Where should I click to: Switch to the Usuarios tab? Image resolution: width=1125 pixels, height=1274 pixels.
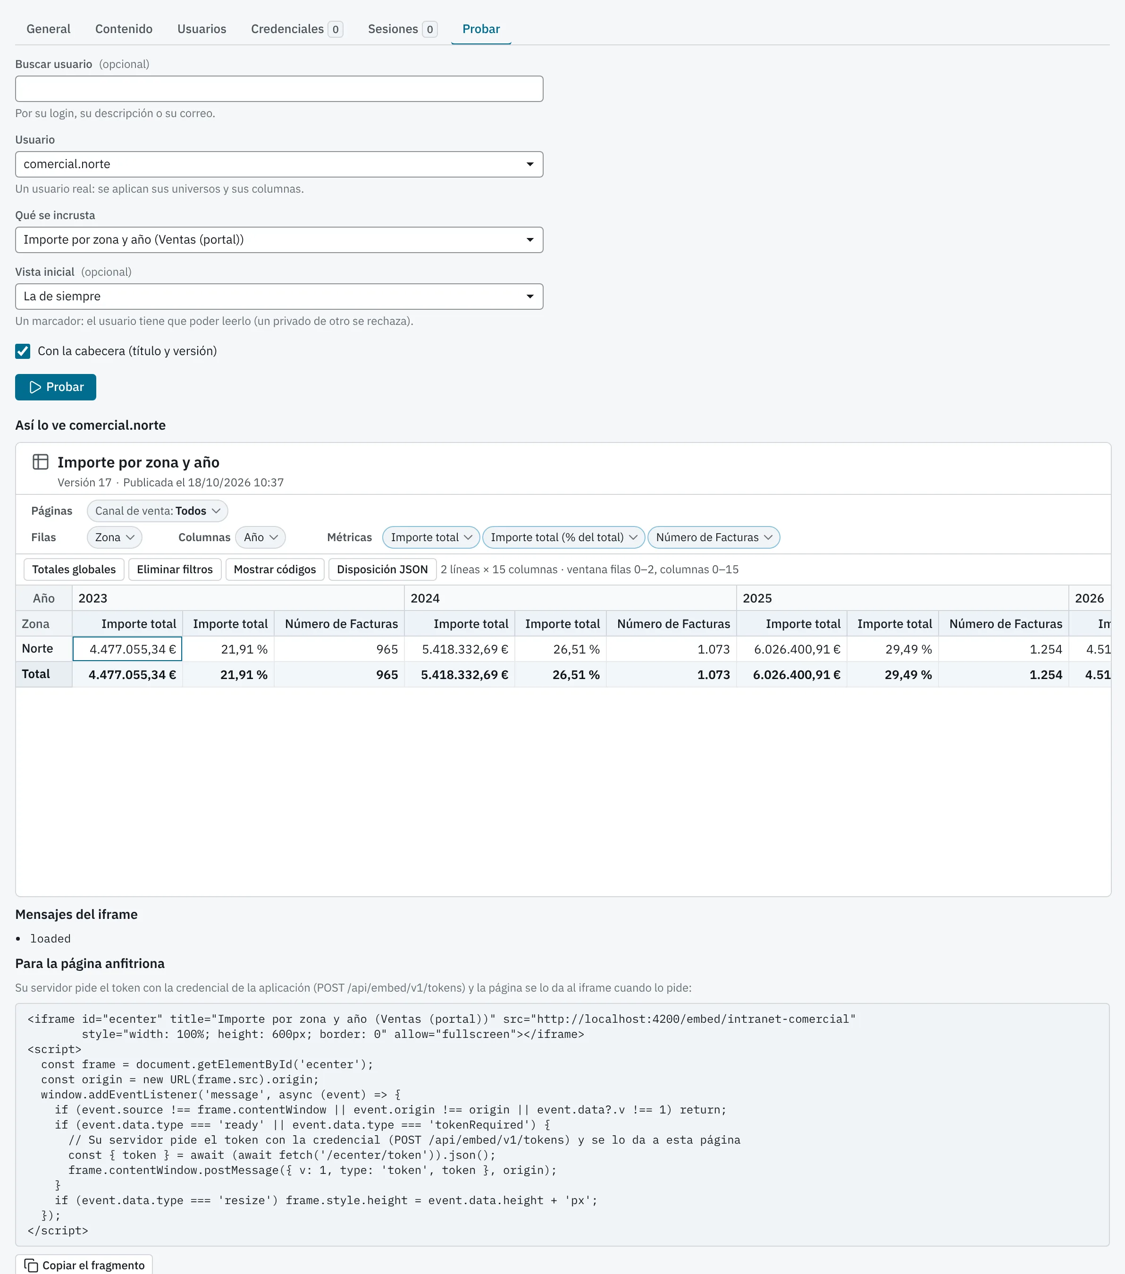(202, 29)
